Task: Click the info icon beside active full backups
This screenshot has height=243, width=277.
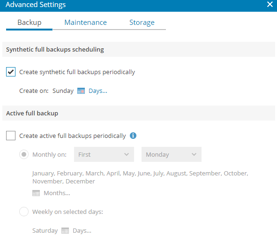Action: [133, 136]
